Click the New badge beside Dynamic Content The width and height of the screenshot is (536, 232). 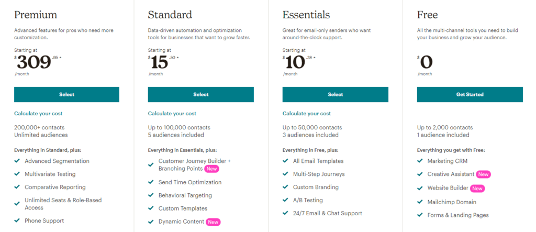point(213,222)
